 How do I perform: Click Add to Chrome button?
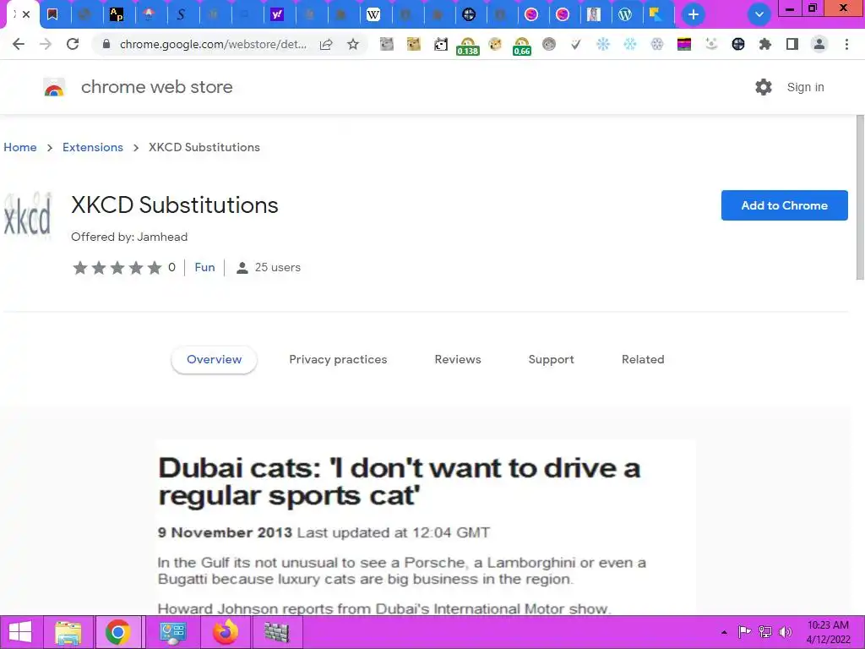click(x=785, y=205)
